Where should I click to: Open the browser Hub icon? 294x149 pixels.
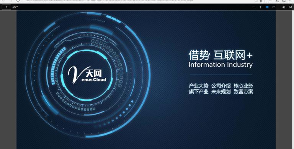270,1
